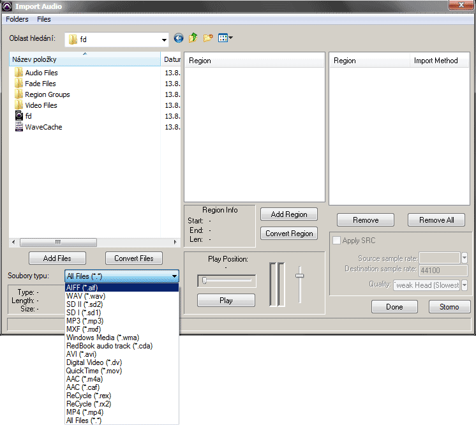Click the file list scroll right arrow
This screenshot has height=425, width=476.
click(x=175, y=242)
